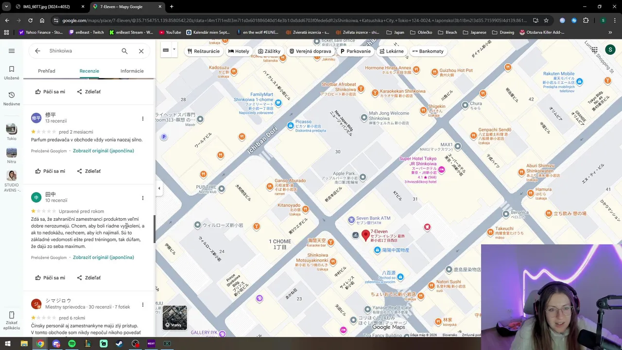Filter the map by Lekárne
This screenshot has height=350, width=622.
pyautogui.click(x=392, y=51)
